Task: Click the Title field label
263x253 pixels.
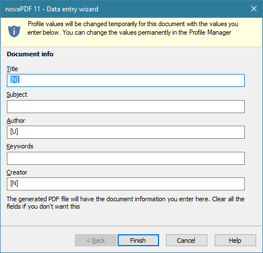Action: click(12, 69)
